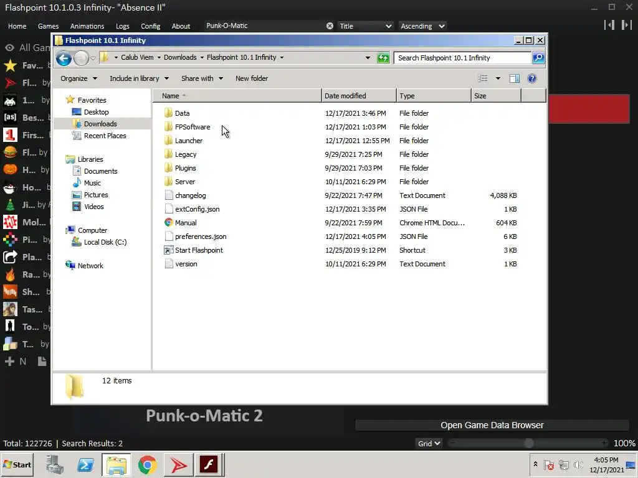Viewport: 638px width, 478px height.
Task: Open the Games tab in Flashpoint
Action: point(48,26)
